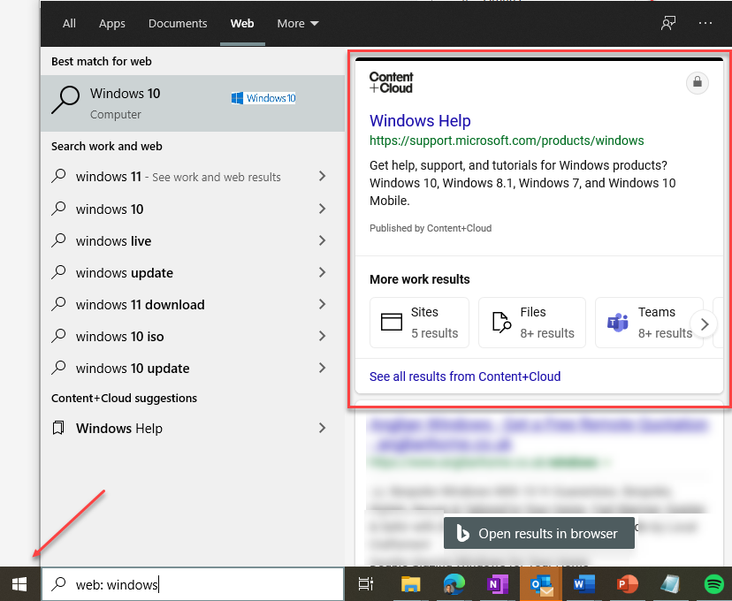Launch PowerPoint from the taskbar
This screenshot has height=601, width=732.
[x=627, y=583]
